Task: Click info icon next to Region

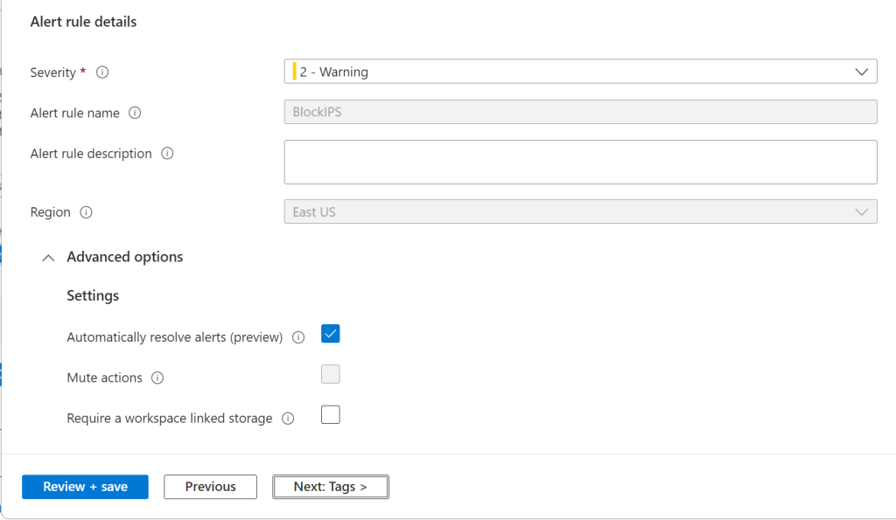Action: pos(86,212)
